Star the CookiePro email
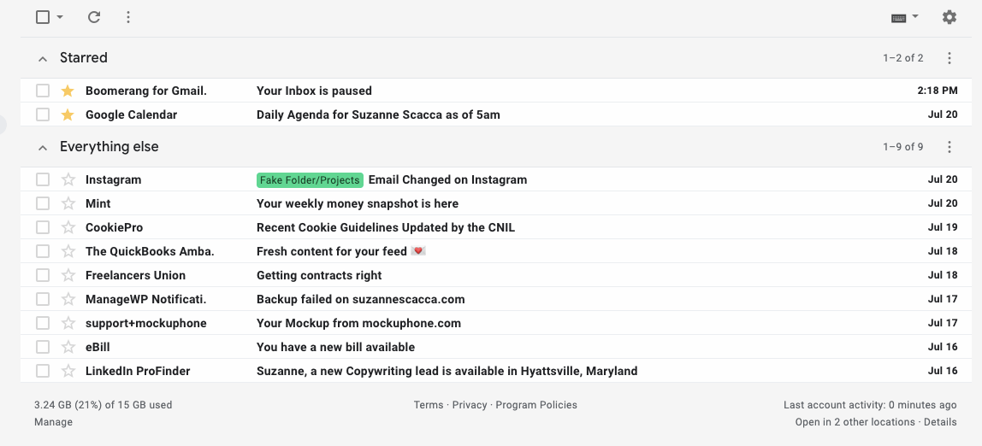The width and height of the screenshot is (982, 446). point(68,227)
